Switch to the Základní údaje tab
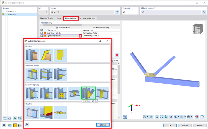Image resolution: width=208 pixels, height=129 pixels. (46, 18)
